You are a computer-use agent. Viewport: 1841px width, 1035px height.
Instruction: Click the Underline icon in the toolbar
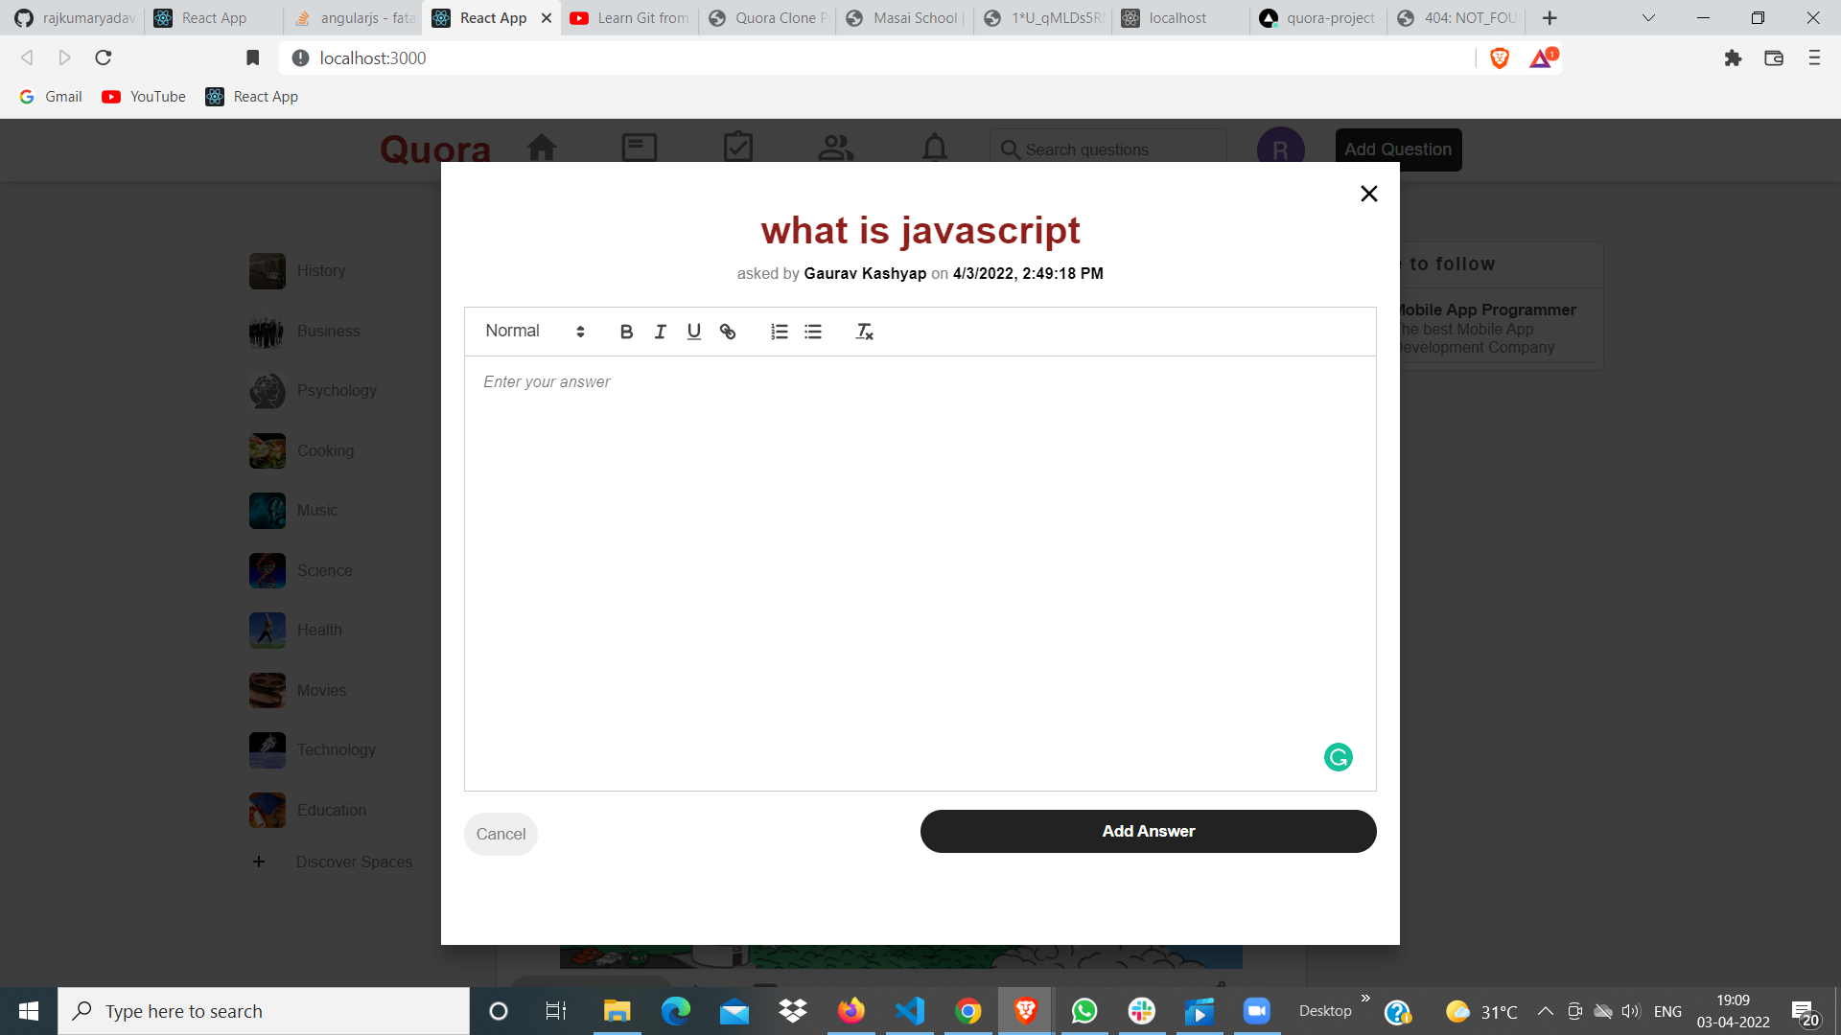tap(693, 331)
